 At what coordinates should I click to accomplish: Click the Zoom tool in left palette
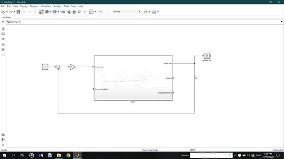3,29
